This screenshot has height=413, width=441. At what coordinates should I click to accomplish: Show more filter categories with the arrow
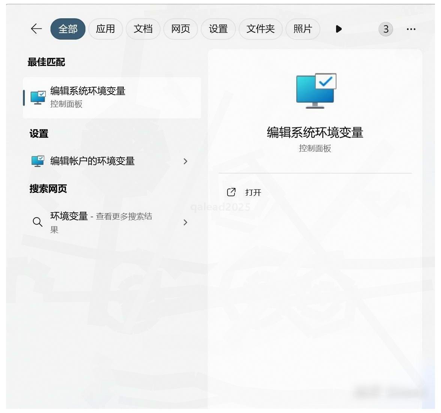[x=339, y=29]
